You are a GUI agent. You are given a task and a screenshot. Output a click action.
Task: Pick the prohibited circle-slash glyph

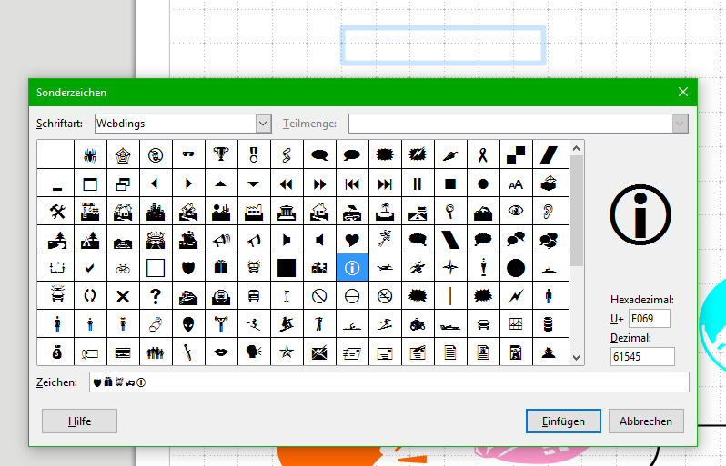pos(319,296)
